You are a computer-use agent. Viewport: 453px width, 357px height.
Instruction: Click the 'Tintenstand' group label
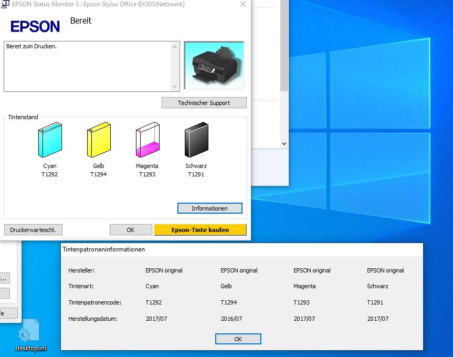[23, 117]
